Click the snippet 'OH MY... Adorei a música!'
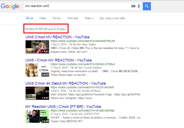184x128 pixels. coord(95,119)
